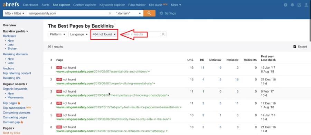Open the Platform filter dropdown
The image size is (311, 135).
coord(57,34)
